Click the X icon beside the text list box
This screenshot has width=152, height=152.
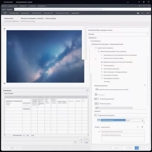pos(99,132)
